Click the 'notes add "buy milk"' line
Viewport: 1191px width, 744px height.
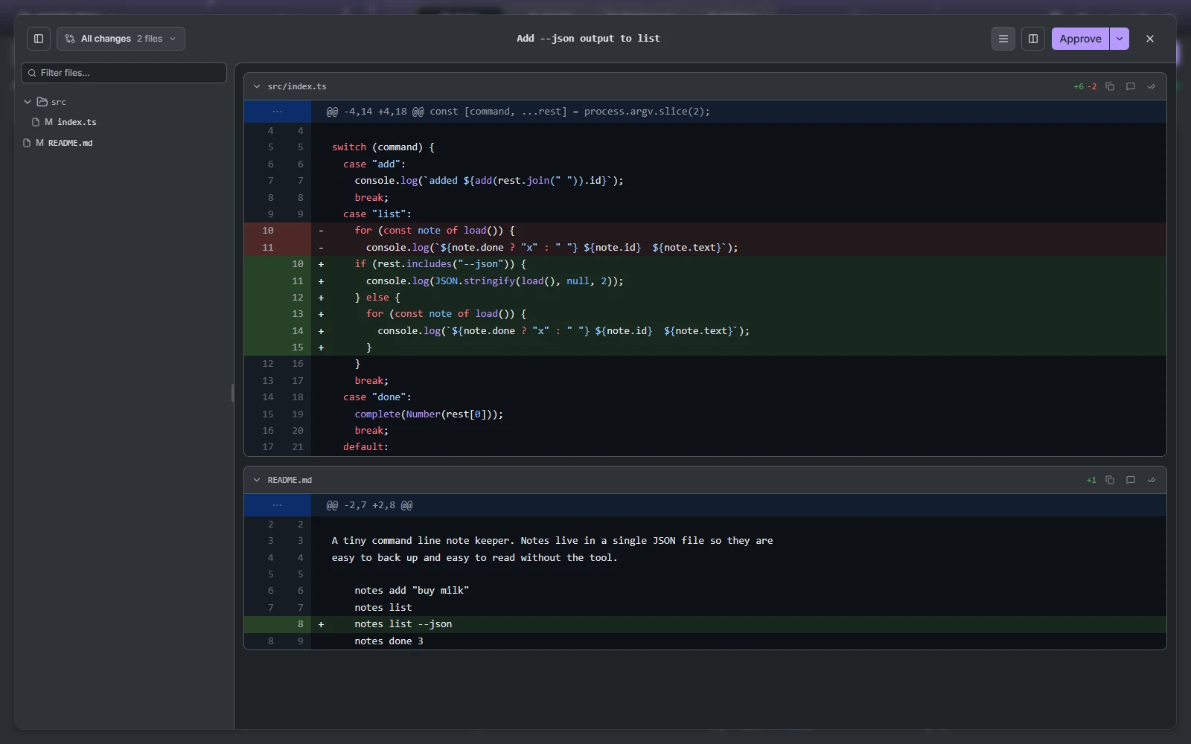pos(705,591)
